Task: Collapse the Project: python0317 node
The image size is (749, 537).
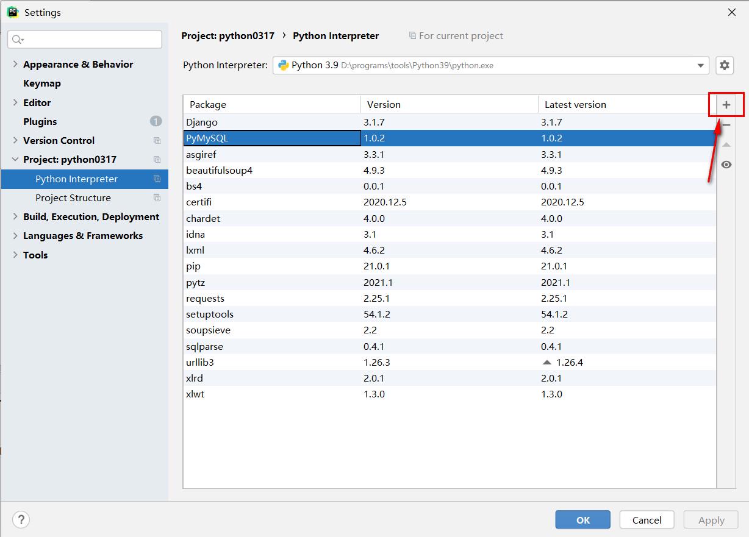Action: coord(15,160)
